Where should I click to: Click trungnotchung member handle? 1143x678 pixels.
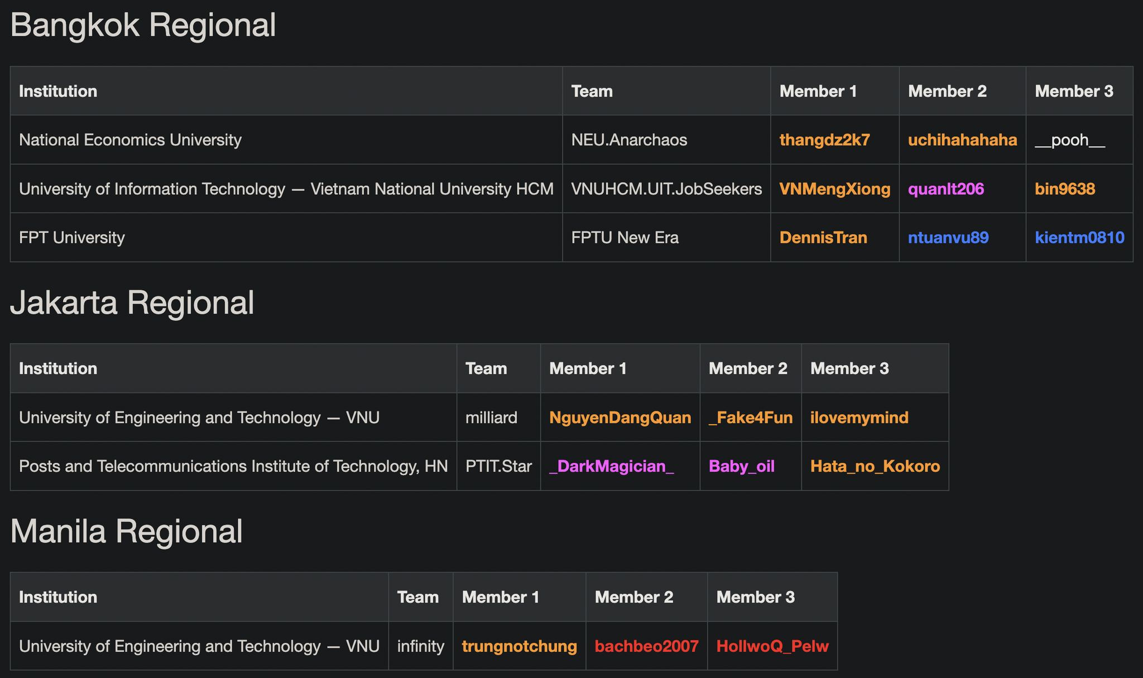click(519, 646)
